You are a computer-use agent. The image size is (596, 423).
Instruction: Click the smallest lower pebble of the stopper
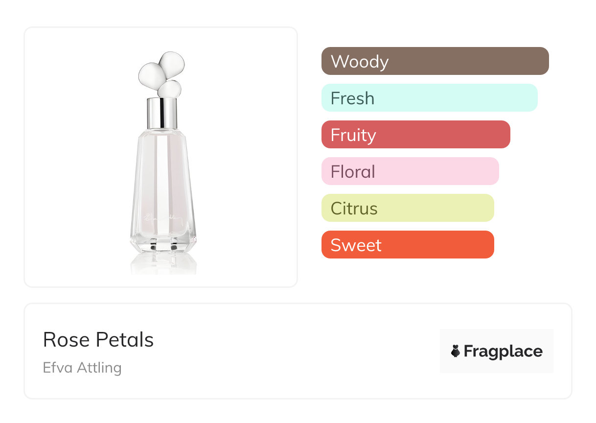pos(170,89)
